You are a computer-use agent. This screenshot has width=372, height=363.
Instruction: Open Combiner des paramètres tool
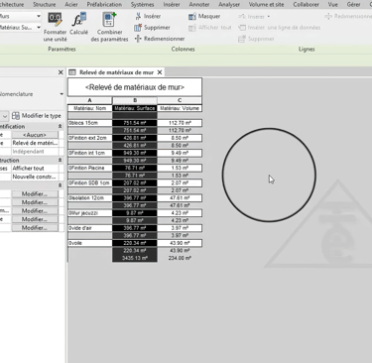[109, 27]
